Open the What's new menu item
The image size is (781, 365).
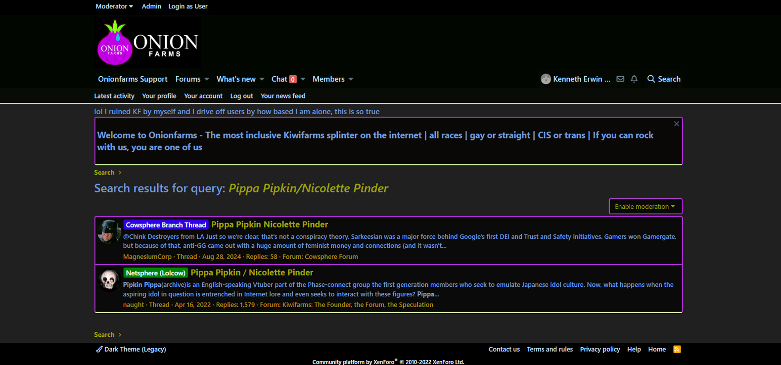pyautogui.click(x=236, y=79)
